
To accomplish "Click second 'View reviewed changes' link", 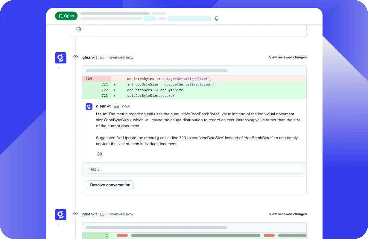I will coord(288,214).
